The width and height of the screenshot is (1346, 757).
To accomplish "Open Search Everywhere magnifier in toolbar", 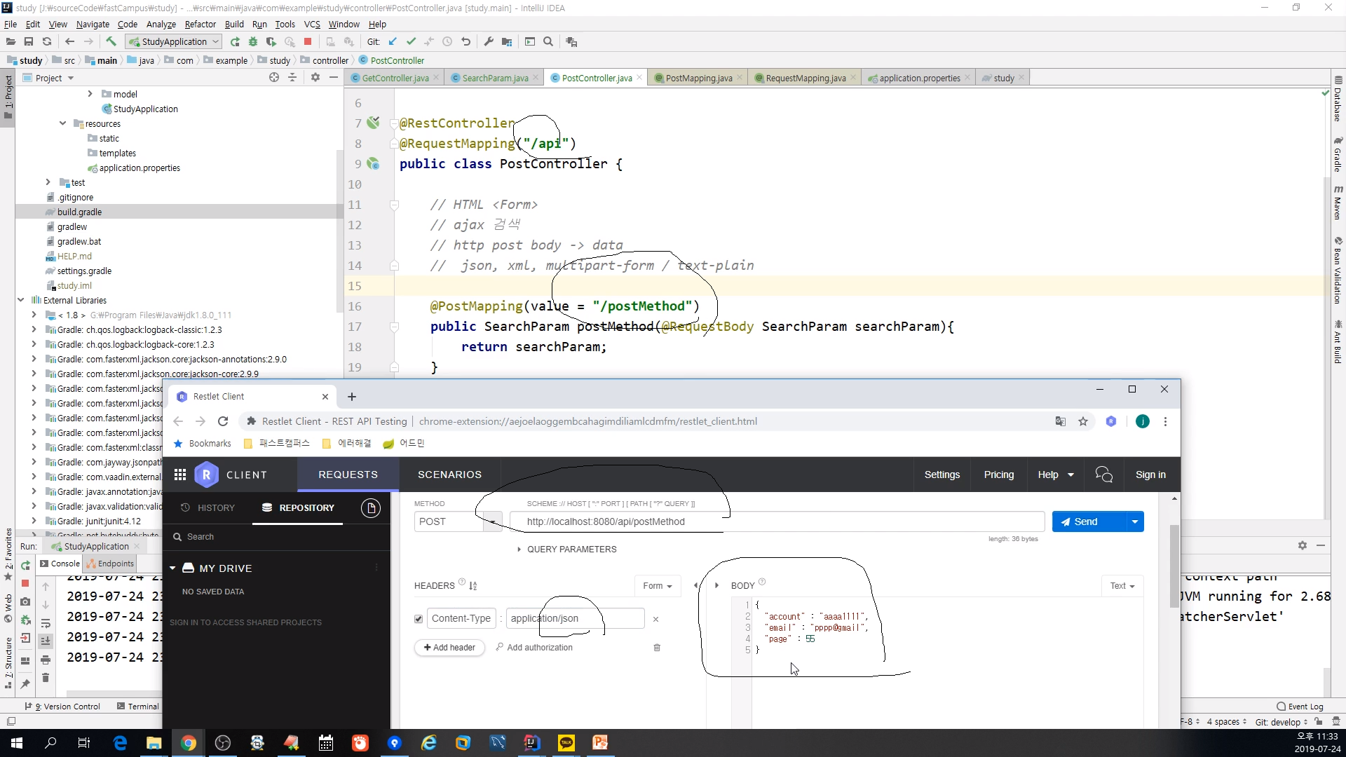I will [x=548, y=41].
